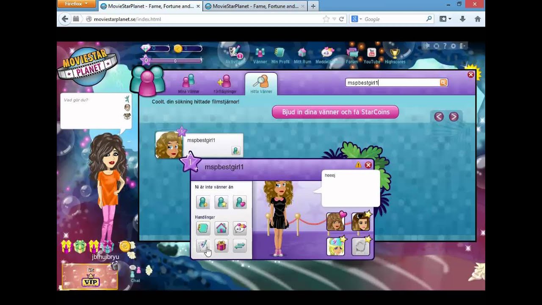Open the greyed-out empty friend slot thumbnail
542x305 pixels.
tap(361, 246)
